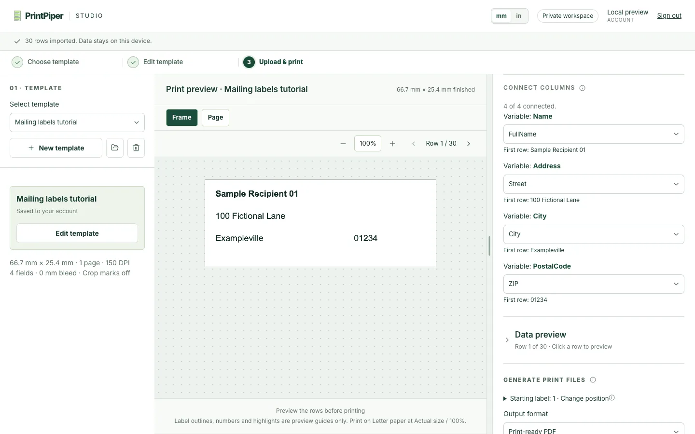
Task: Click the Edit template step checkmark icon
Action: click(x=133, y=62)
